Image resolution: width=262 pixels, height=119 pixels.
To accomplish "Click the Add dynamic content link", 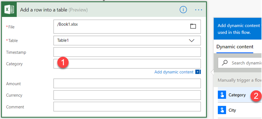I will click(x=174, y=72).
